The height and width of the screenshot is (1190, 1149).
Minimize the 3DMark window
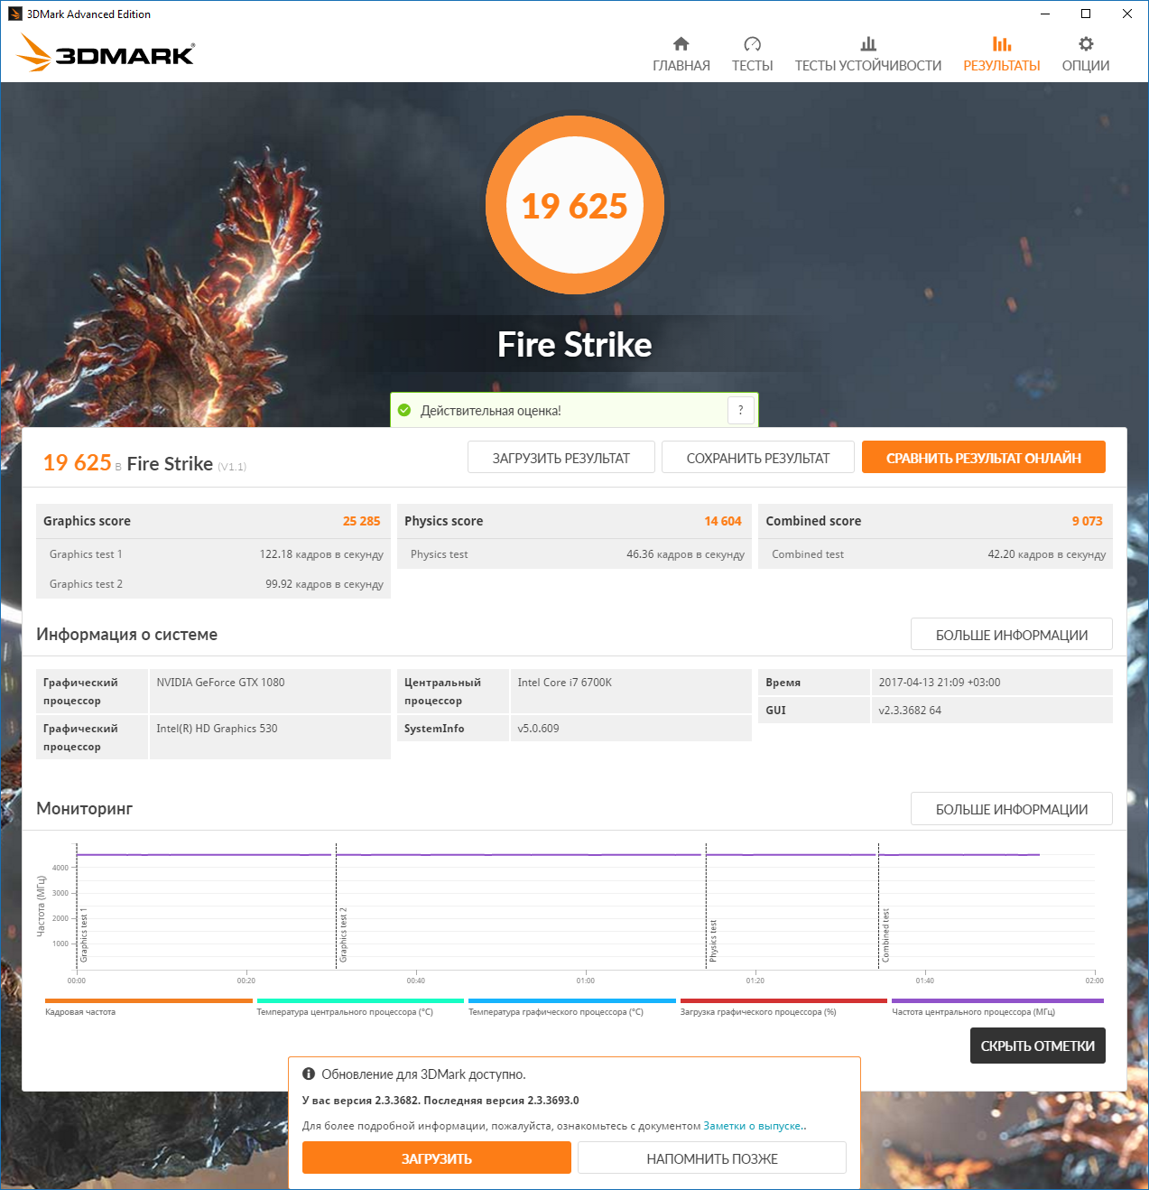click(1045, 14)
